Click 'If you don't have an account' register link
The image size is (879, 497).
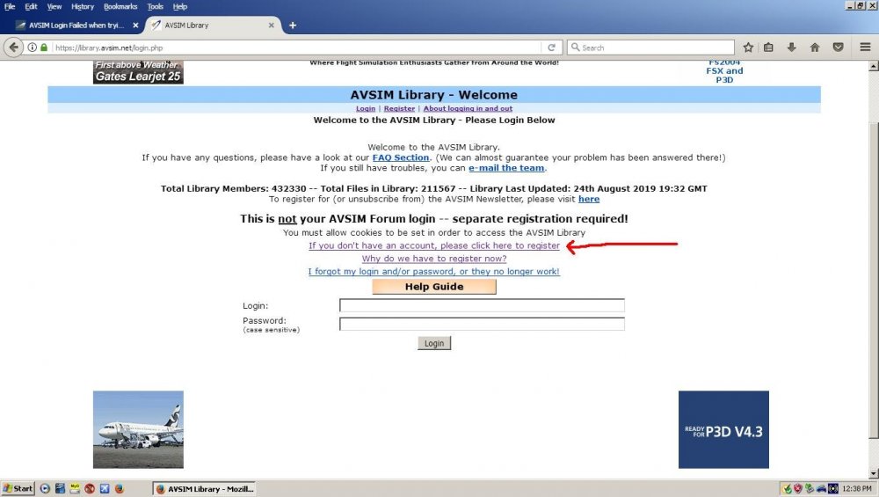click(434, 245)
